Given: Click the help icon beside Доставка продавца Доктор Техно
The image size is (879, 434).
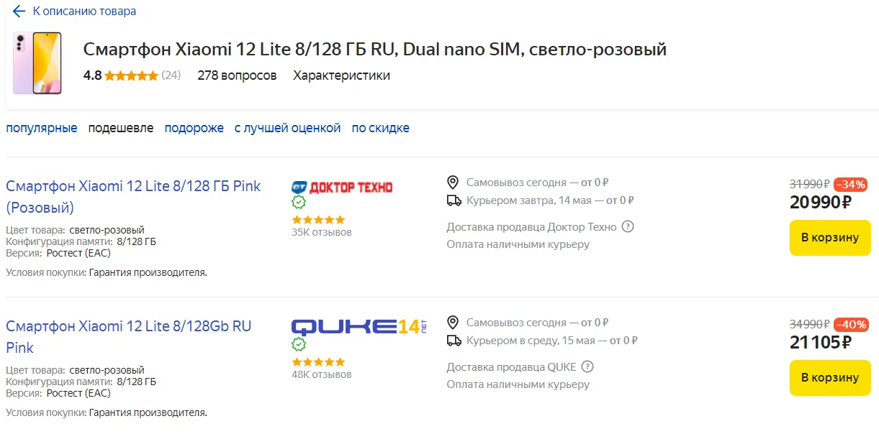Looking at the screenshot, I should click(x=628, y=227).
